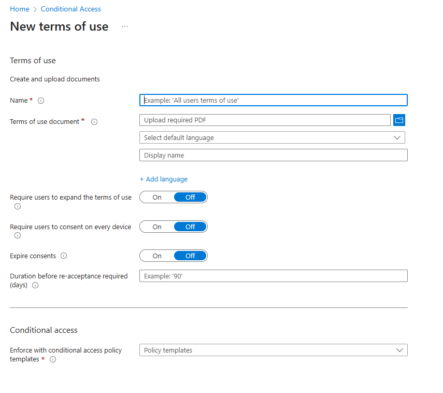
Task: Go to Home breadcrumb link
Action: point(20,9)
